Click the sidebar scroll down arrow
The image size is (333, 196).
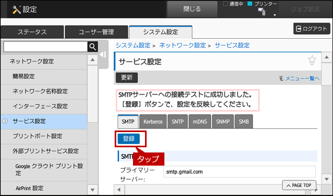pos(93,190)
